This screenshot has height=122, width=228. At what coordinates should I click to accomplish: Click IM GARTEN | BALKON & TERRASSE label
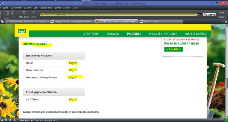point(182,39)
